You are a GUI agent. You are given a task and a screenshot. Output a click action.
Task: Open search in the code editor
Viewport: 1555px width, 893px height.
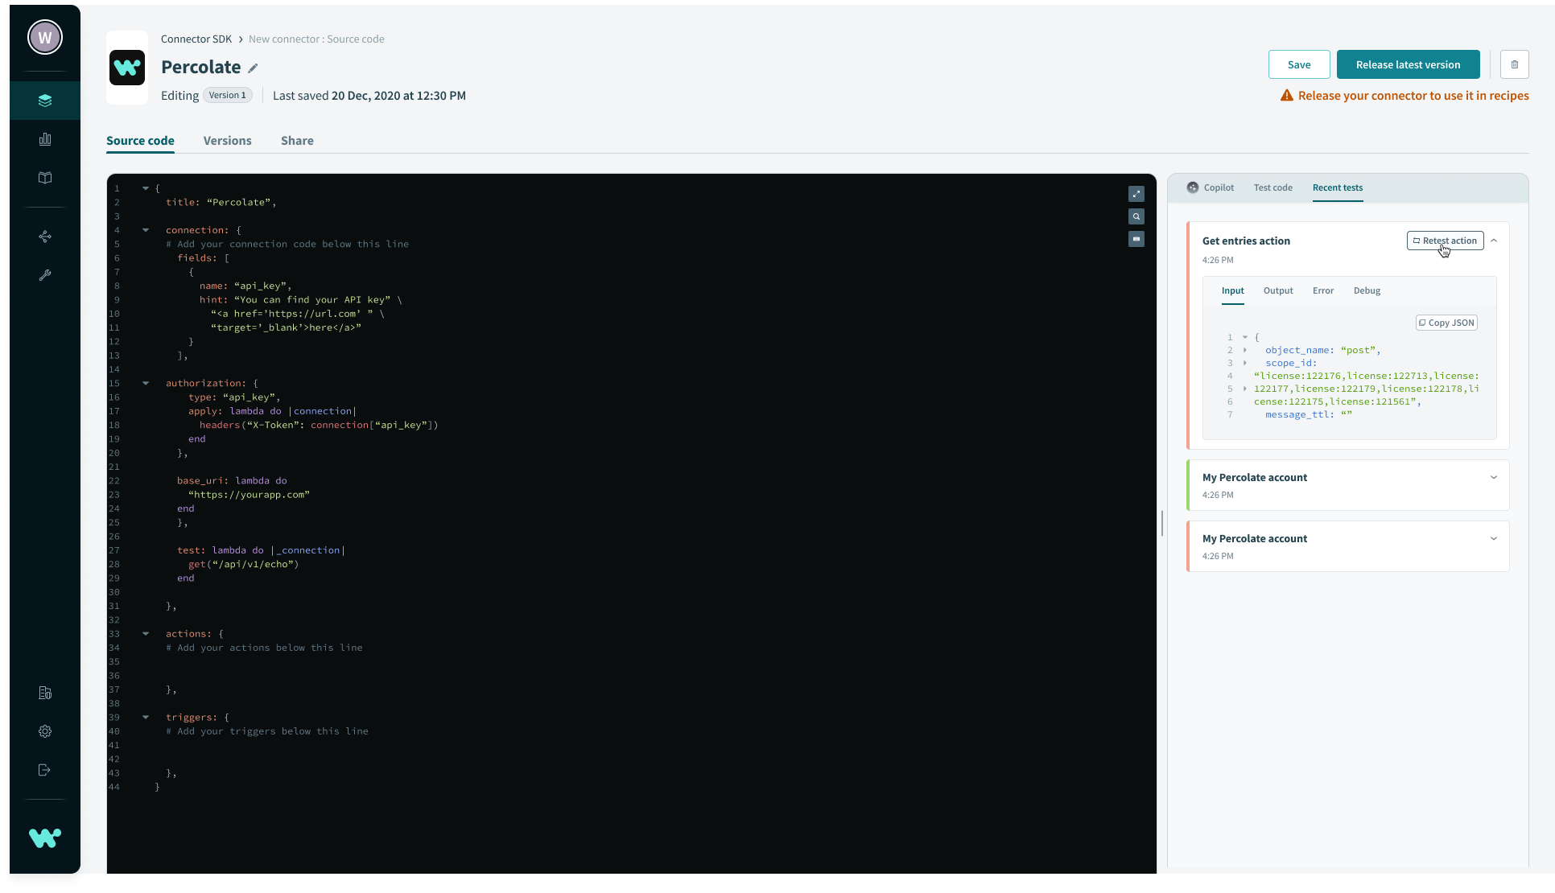(1136, 216)
